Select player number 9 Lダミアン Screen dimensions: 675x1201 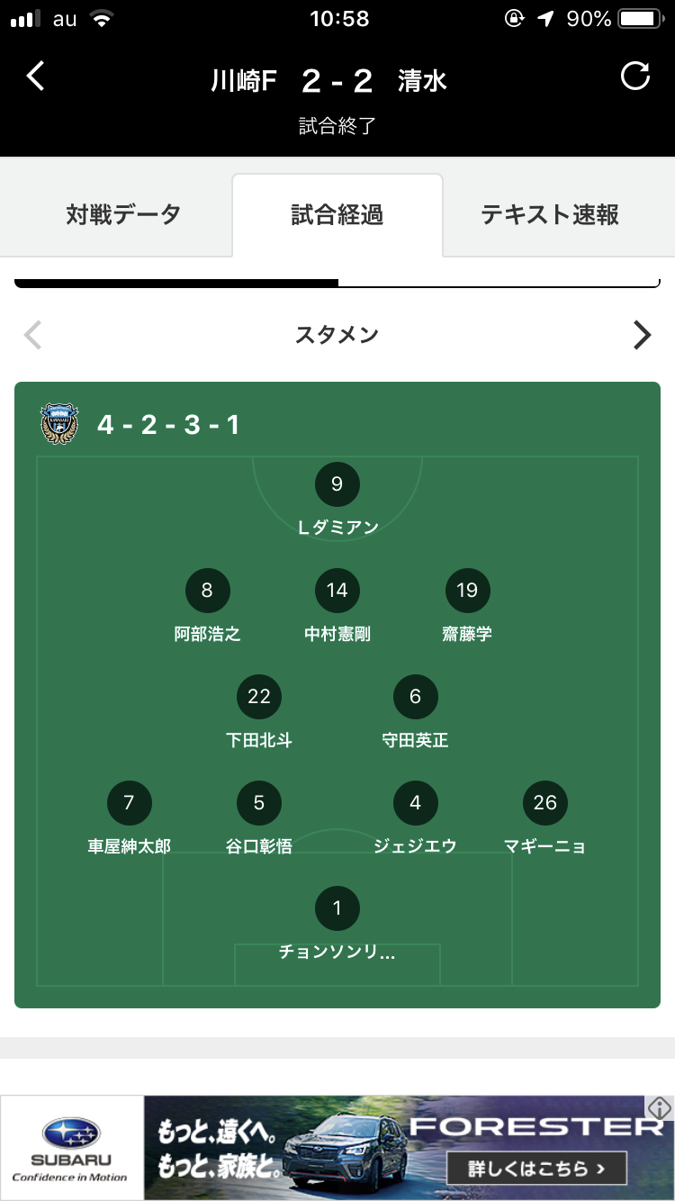337,485
